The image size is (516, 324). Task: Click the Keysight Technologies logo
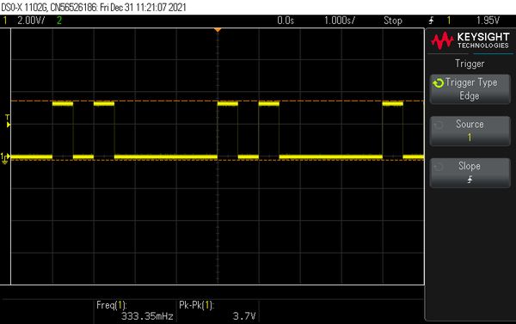[470, 40]
